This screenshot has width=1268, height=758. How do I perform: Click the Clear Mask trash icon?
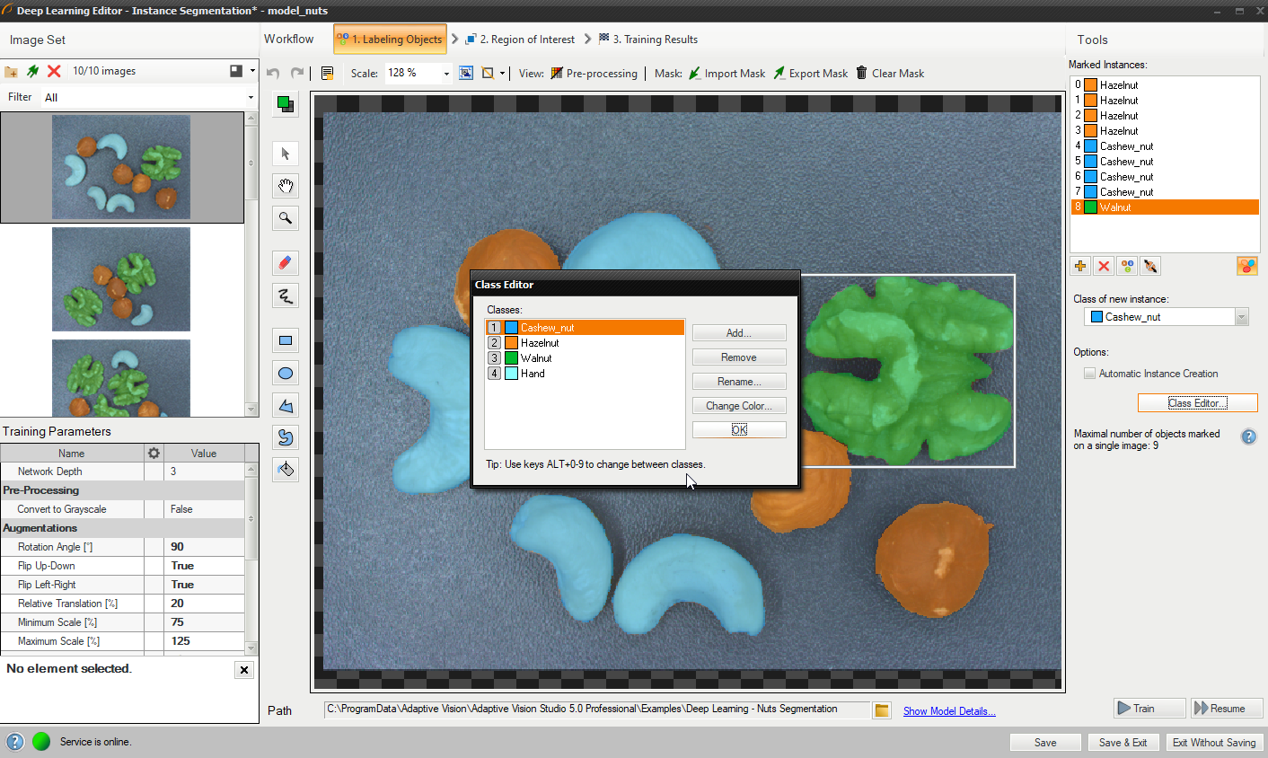click(862, 73)
